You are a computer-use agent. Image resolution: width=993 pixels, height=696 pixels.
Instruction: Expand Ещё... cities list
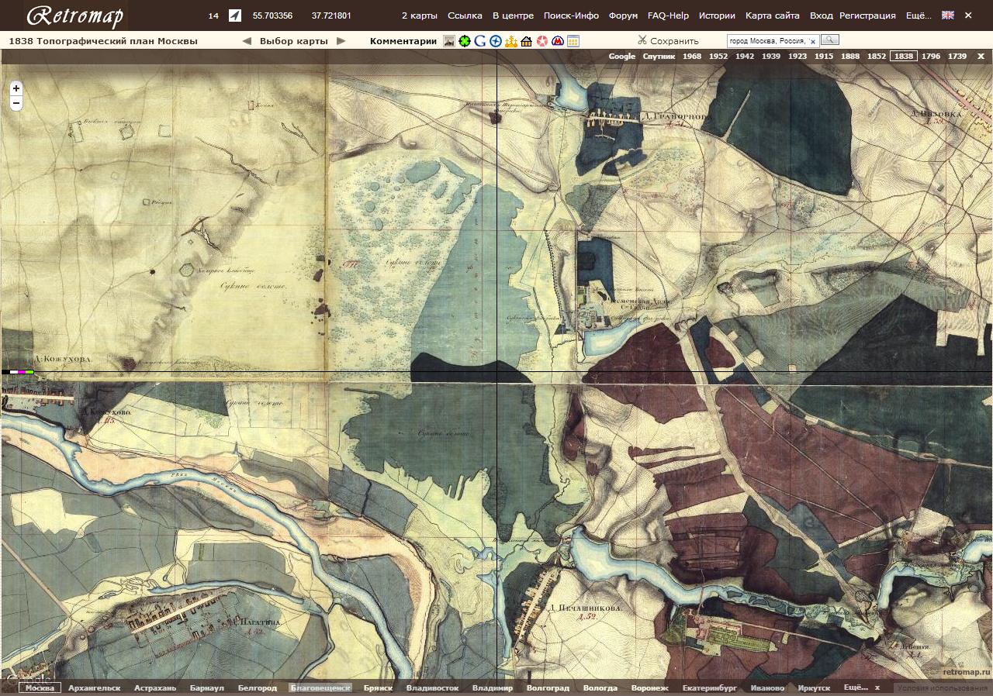[x=856, y=687]
